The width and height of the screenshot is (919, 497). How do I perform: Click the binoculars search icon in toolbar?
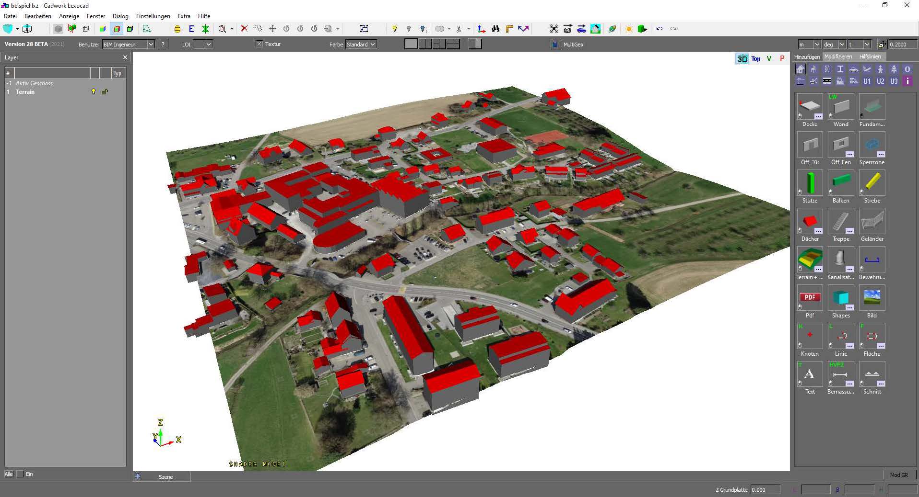[495, 29]
